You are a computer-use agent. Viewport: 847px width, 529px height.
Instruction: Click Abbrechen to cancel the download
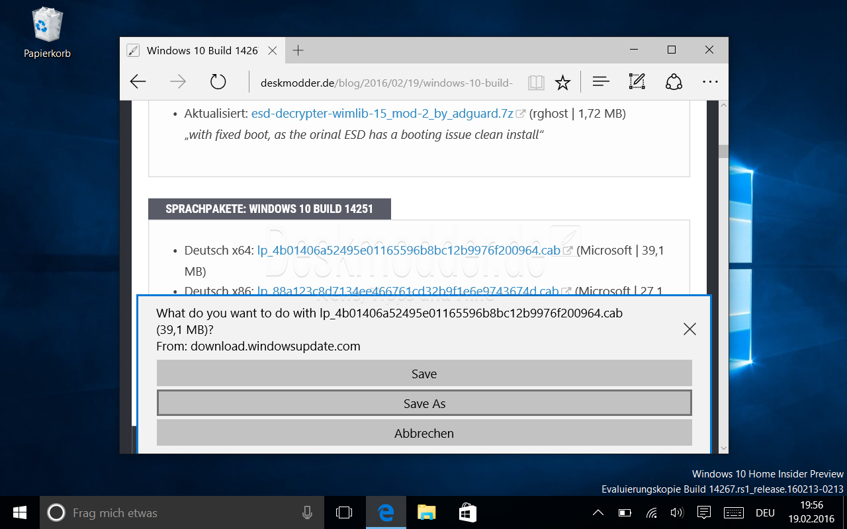click(x=424, y=433)
